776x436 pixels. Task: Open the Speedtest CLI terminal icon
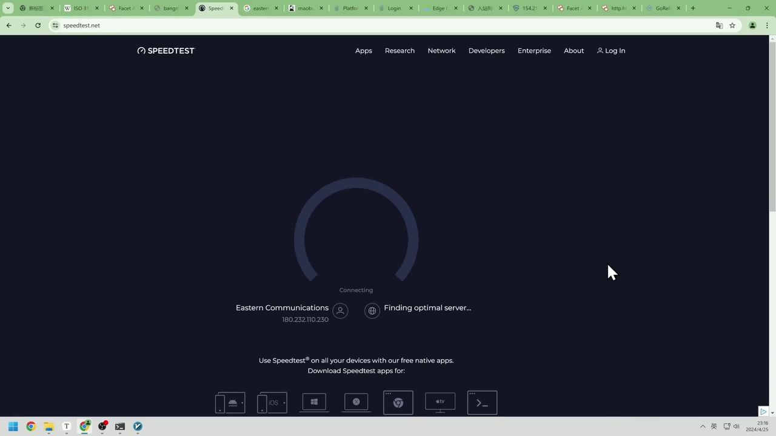pyautogui.click(x=483, y=403)
